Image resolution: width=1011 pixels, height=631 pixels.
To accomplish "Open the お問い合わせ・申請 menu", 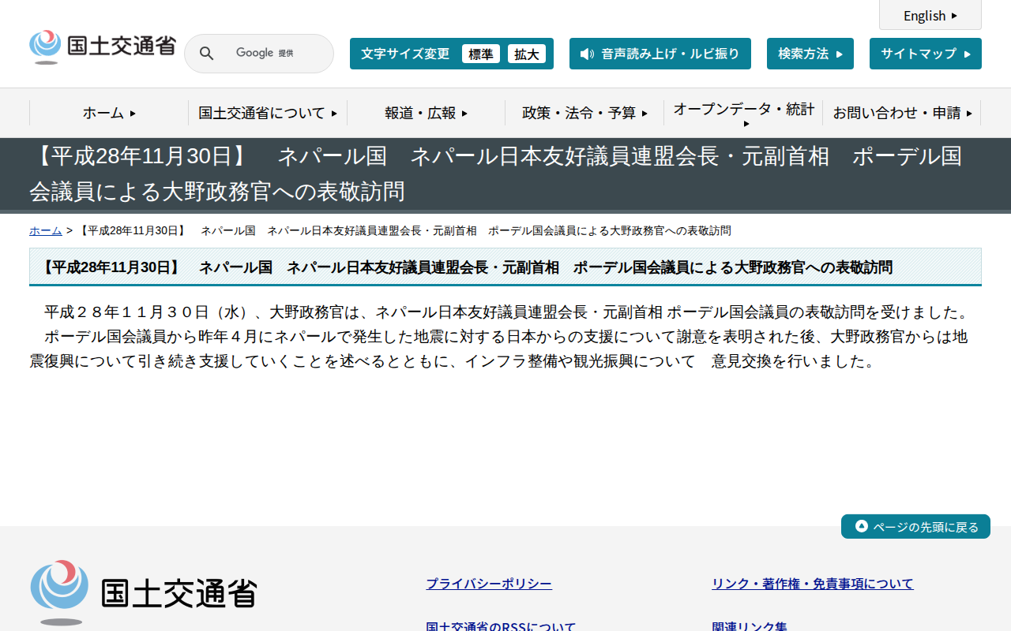I will click(902, 113).
